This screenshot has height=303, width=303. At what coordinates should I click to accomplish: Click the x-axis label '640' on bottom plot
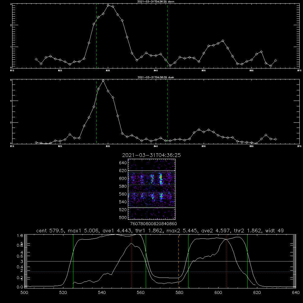(296, 293)
